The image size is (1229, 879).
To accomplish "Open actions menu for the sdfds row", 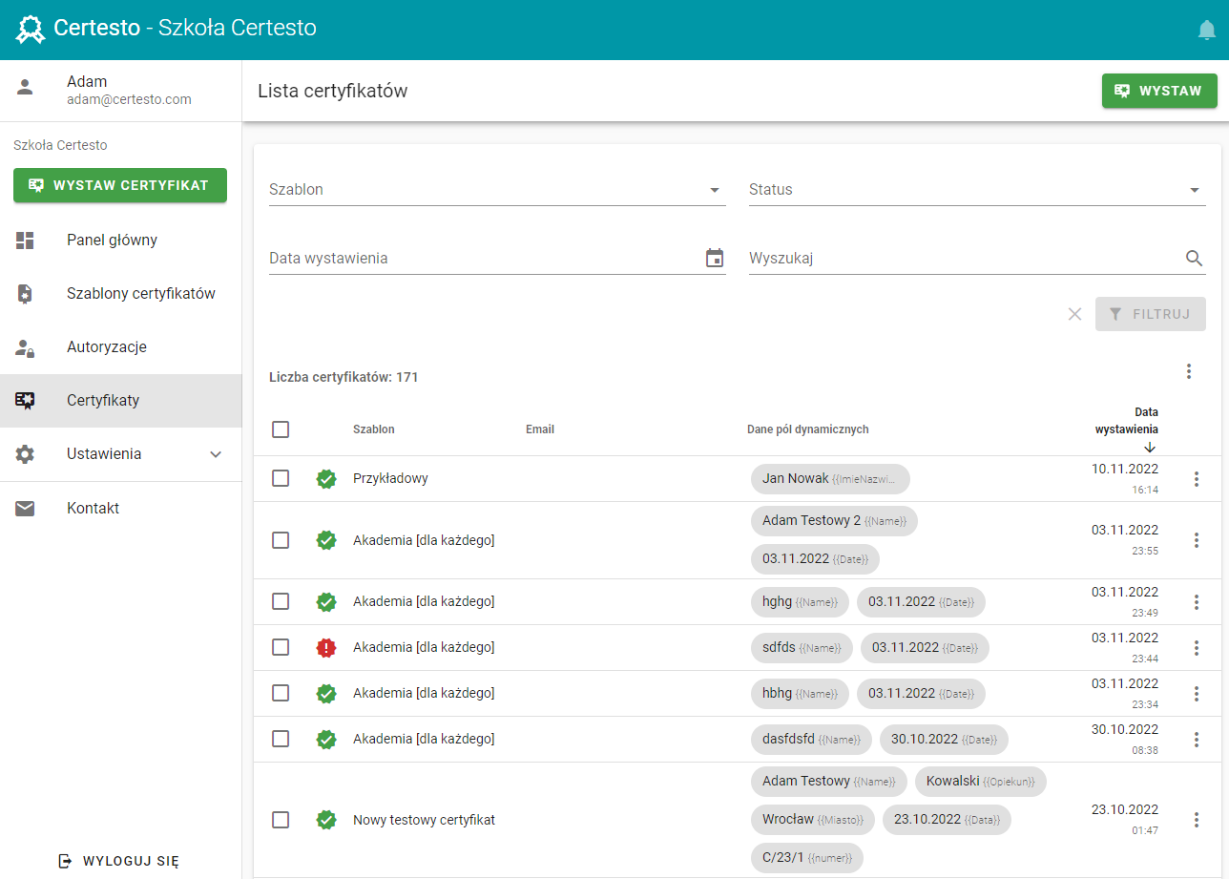I will 1197,648.
